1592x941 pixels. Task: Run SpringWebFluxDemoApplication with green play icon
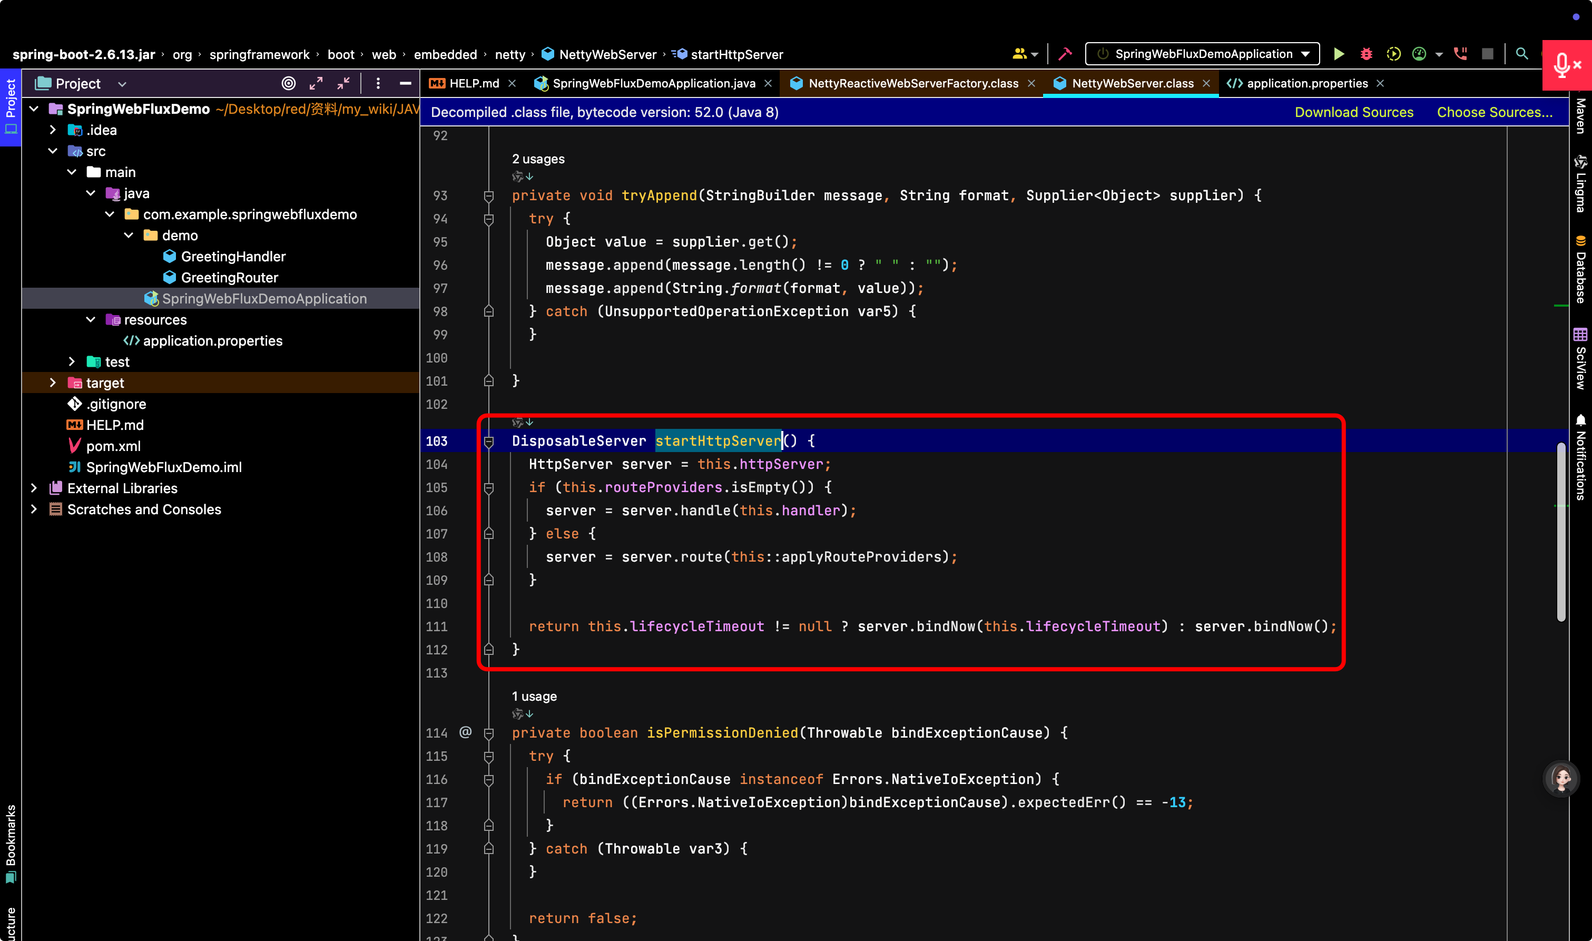point(1339,54)
